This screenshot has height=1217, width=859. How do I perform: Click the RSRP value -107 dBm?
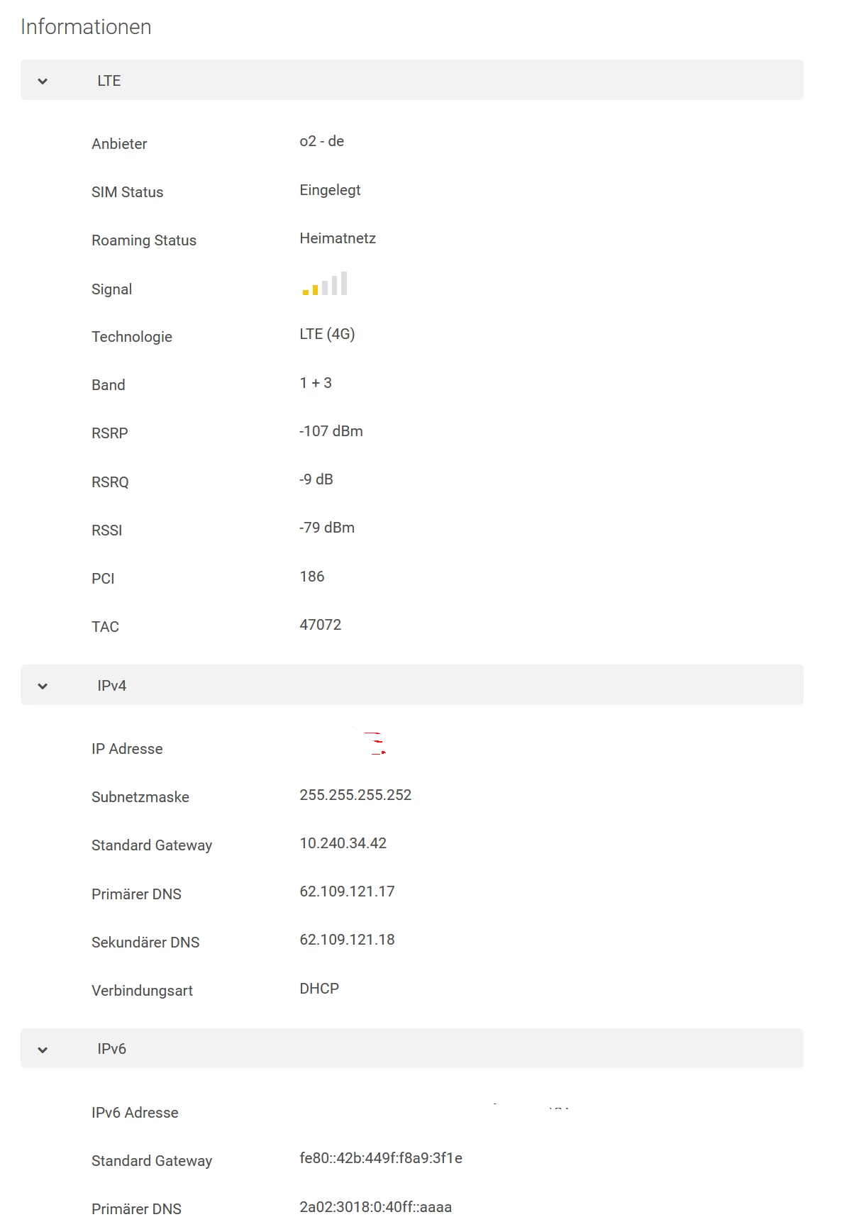[331, 431]
